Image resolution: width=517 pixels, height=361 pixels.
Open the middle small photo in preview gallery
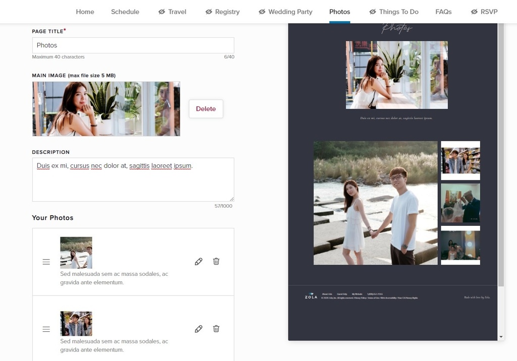(460, 203)
